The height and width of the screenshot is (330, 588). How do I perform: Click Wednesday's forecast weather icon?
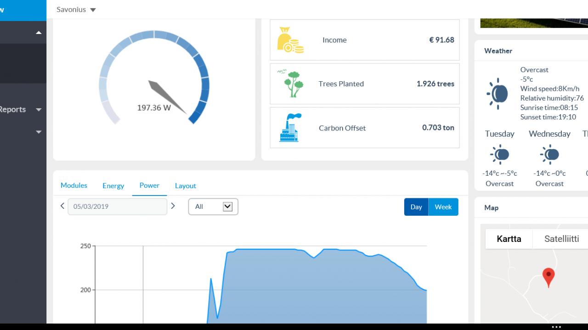(549, 155)
